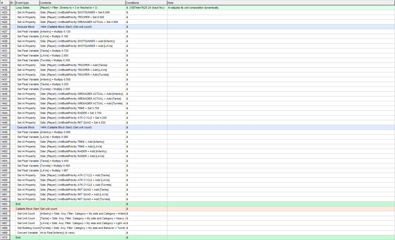This screenshot has width=395, height=240.
Task: Select the "TROOPER = Set 8.000" contents cell
Action: point(83,17)
